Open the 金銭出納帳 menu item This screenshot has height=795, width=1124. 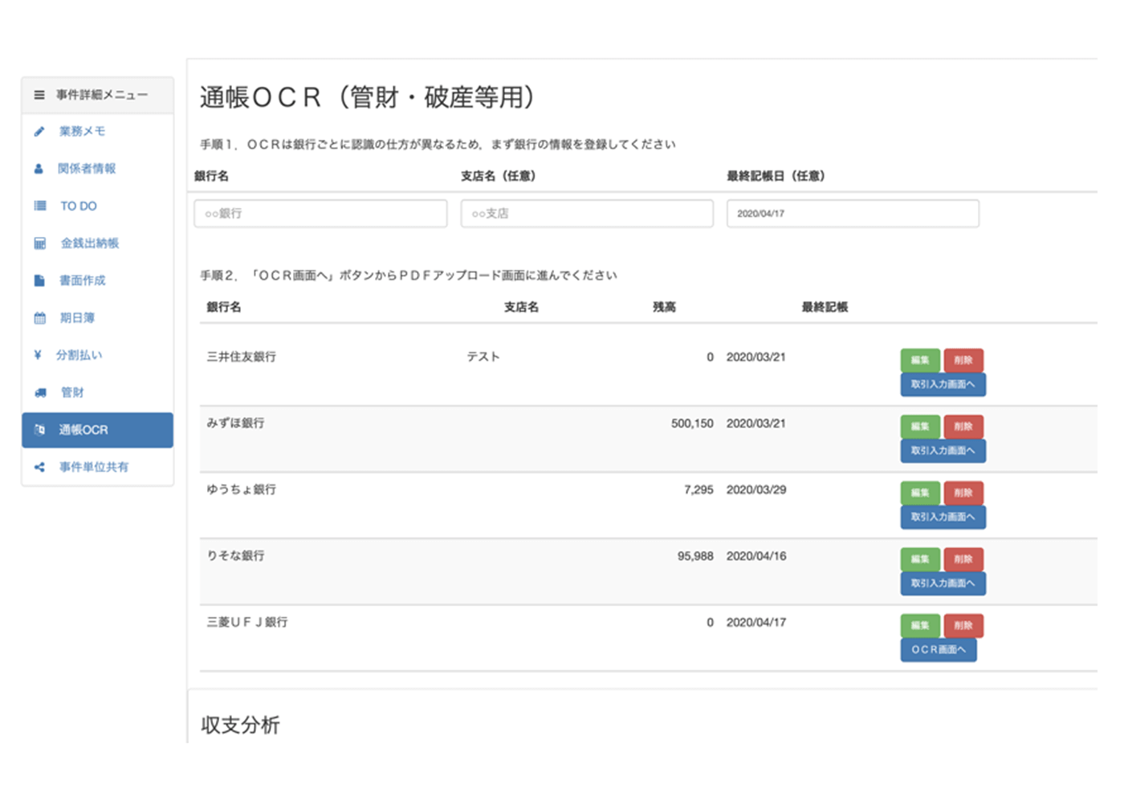tap(89, 243)
